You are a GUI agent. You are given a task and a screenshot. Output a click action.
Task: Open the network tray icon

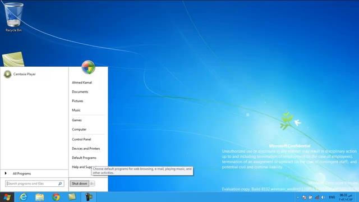point(317,197)
